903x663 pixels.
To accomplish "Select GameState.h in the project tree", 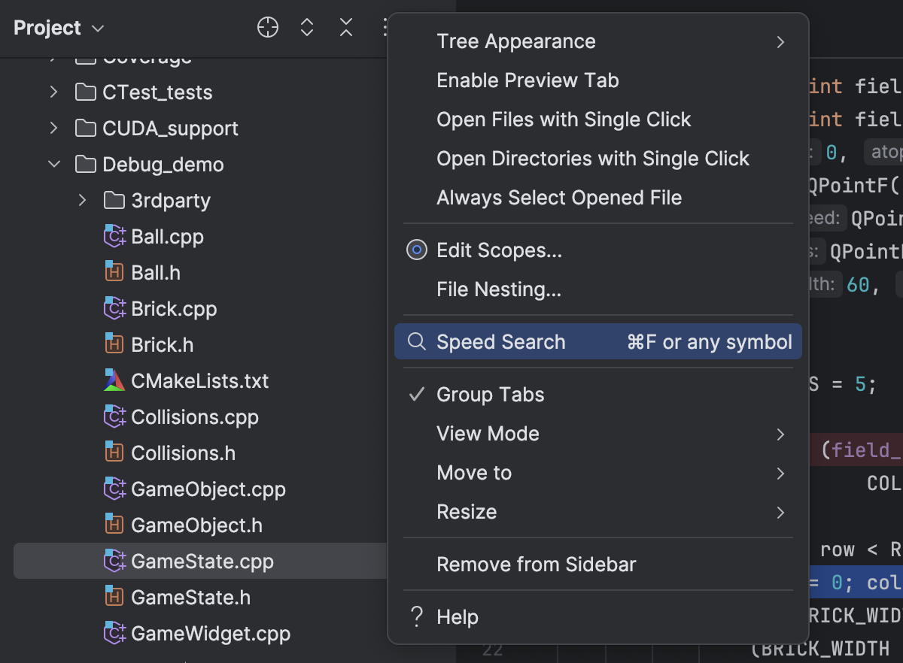I will tap(190, 598).
